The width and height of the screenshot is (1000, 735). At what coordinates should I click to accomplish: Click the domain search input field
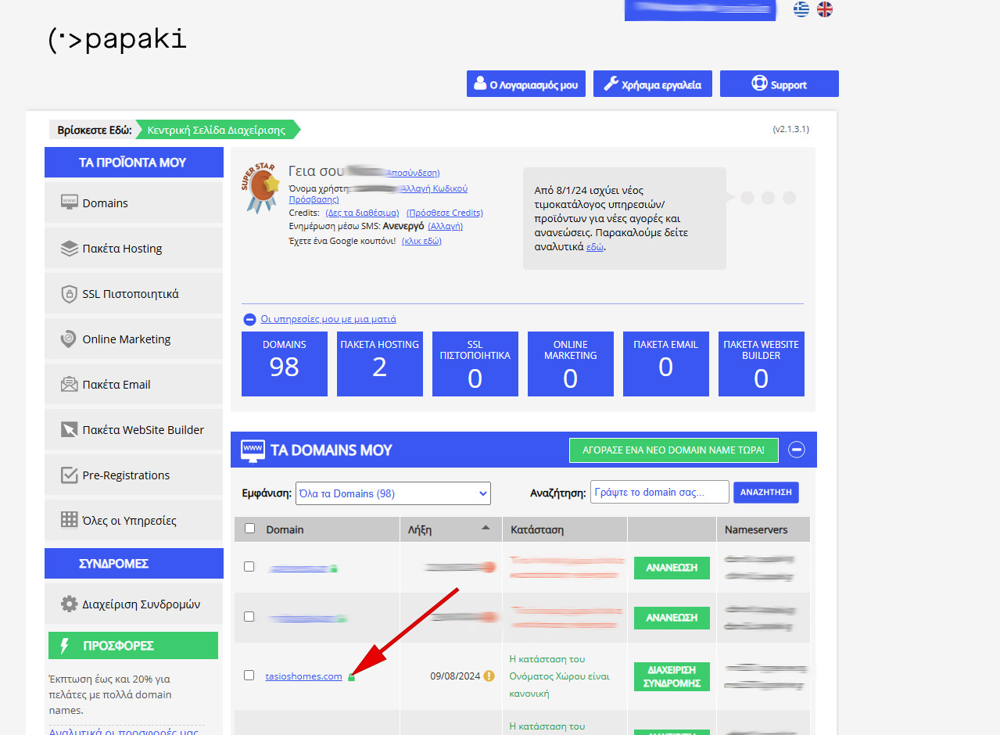tap(659, 493)
